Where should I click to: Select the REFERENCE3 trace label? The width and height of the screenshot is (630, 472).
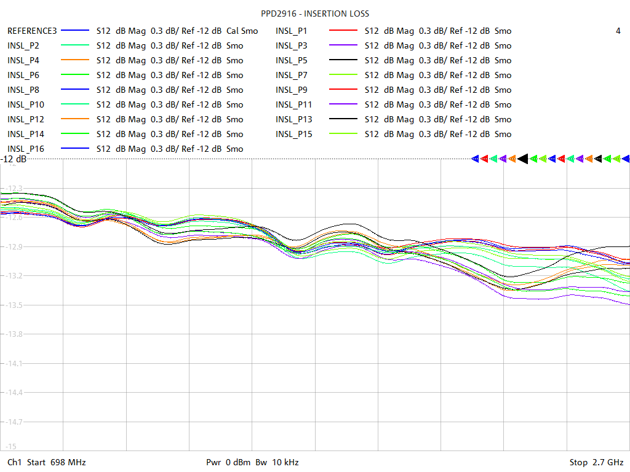(32, 31)
